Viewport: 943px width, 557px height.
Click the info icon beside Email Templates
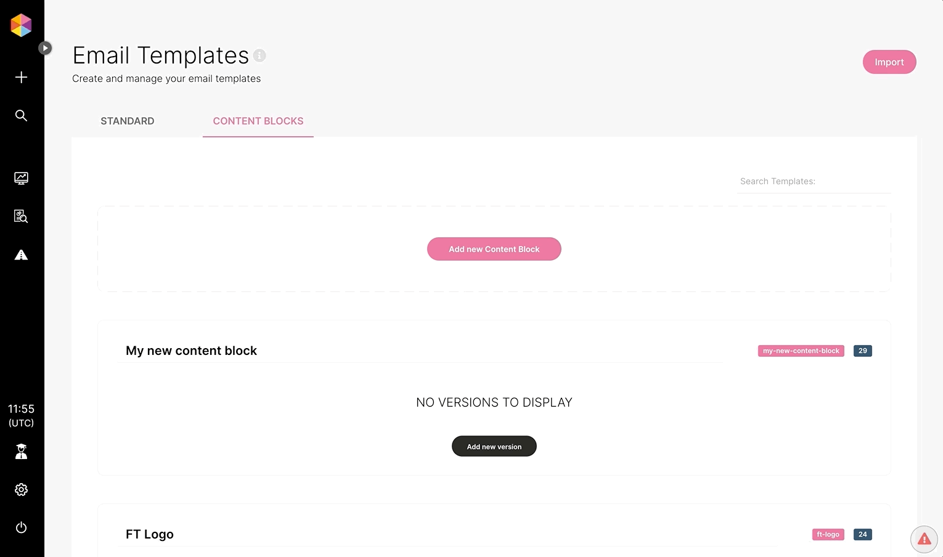pyautogui.click(x=259, y=55)
